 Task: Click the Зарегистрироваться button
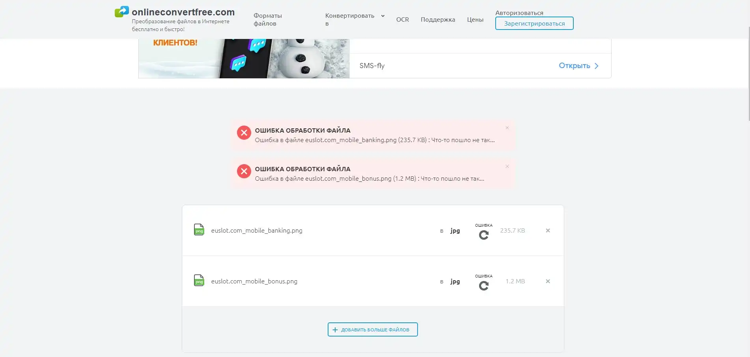point(534,23)
